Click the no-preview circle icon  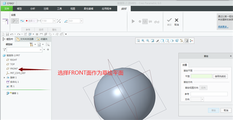click(x=140, y=22)
